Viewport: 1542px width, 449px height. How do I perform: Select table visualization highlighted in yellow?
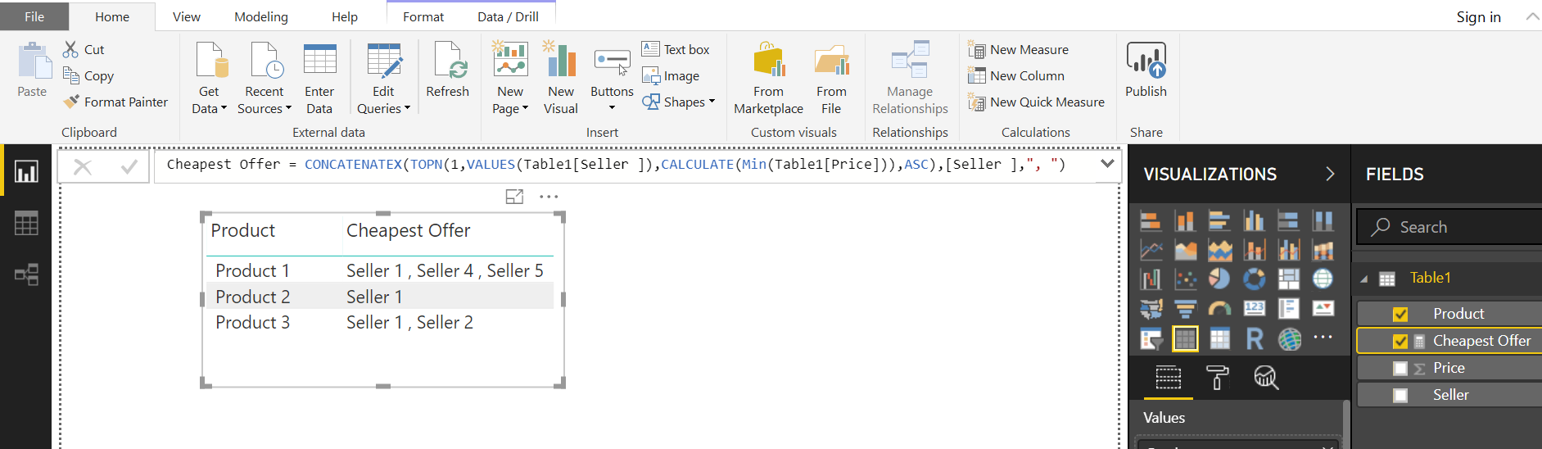click(1185, 338)
